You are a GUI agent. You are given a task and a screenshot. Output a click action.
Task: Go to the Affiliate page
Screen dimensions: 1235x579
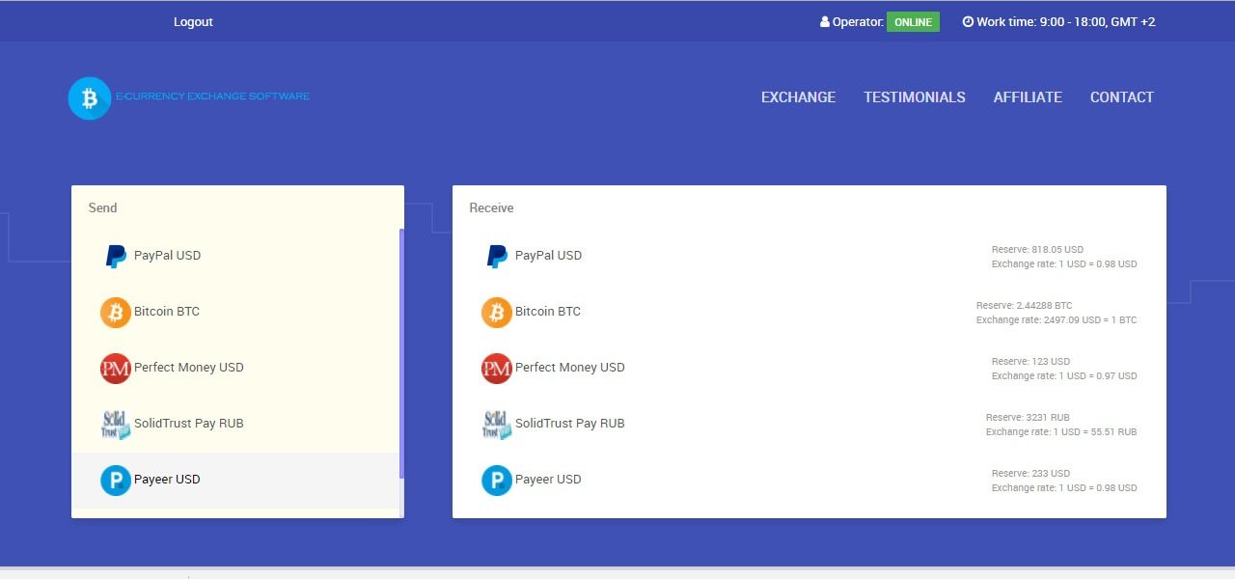pyautogui.click(x=1028, y=97)
